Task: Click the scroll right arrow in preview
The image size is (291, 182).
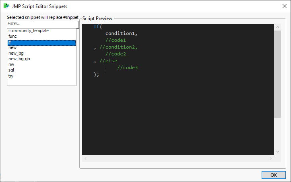Action: tap(270, 158)
